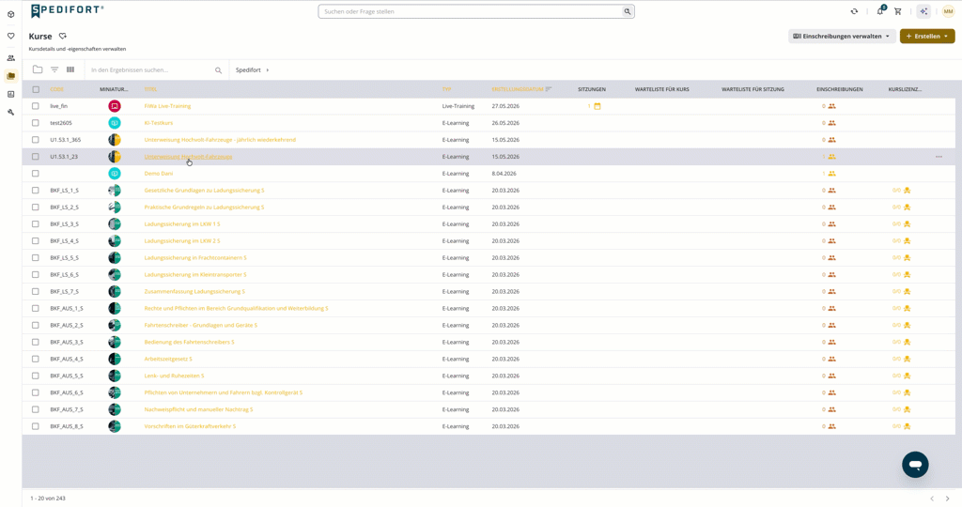Viewport: 962px width, 507px height.
Task: Click the shopping cart icon in header
Action: click(897, 11)
